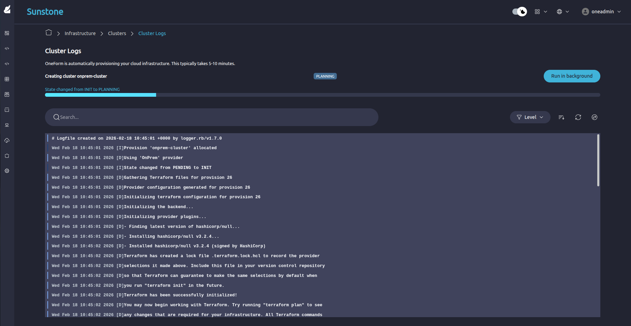This screenshot has height=326, width=631.
Task: Click the circular arrow icon beside refresh
Action: point(595,117)
